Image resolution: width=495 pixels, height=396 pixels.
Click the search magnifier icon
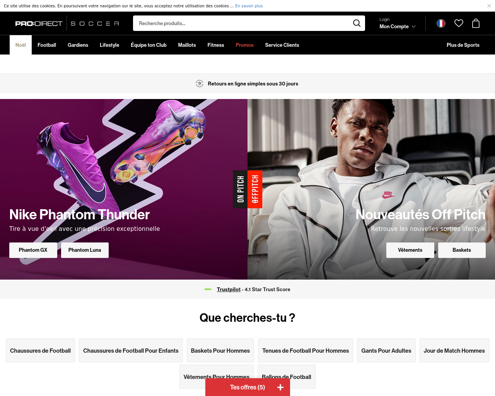[x=357, y=23]
